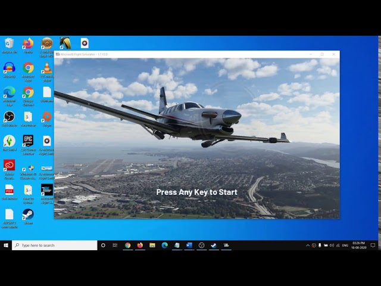The width and height of the screenshot is (381, 286).
Task: Open the VLC media player desktop shortcut
Action: click(x=46, y=71)
